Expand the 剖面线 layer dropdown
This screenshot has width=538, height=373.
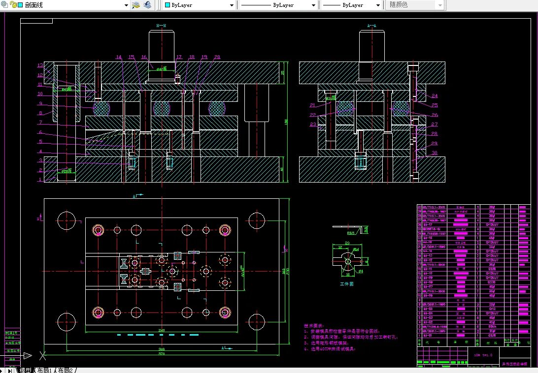pos(126,5)
